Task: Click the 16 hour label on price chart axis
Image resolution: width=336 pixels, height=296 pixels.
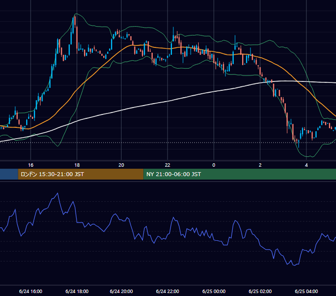Action: coord(31,165)
